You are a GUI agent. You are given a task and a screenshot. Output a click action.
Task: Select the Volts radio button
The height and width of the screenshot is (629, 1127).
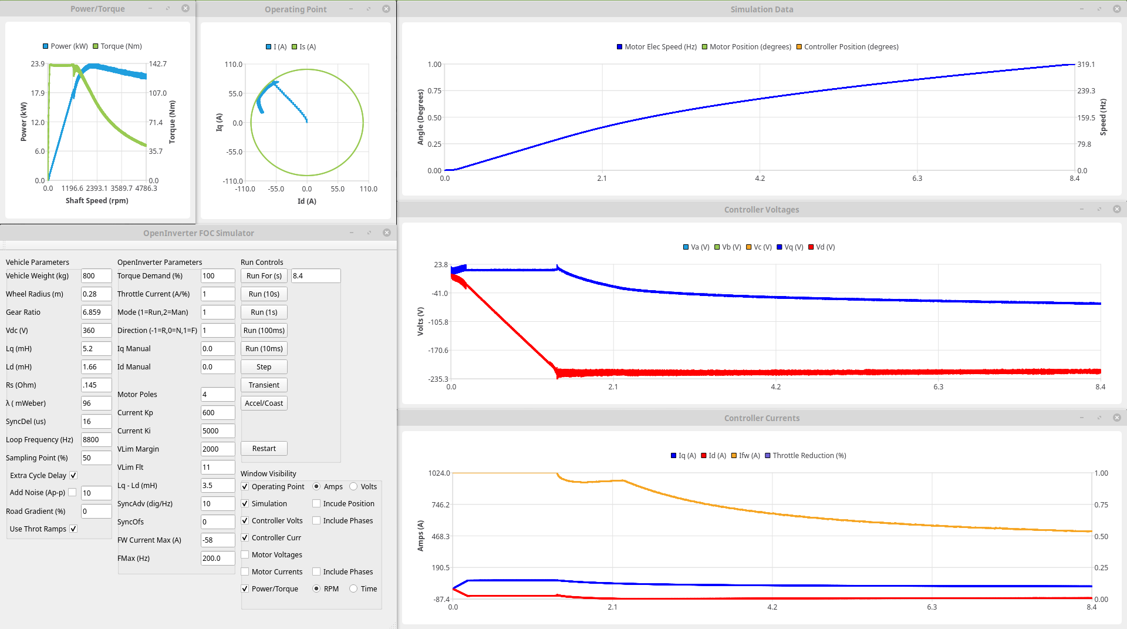tap(353, 487)
